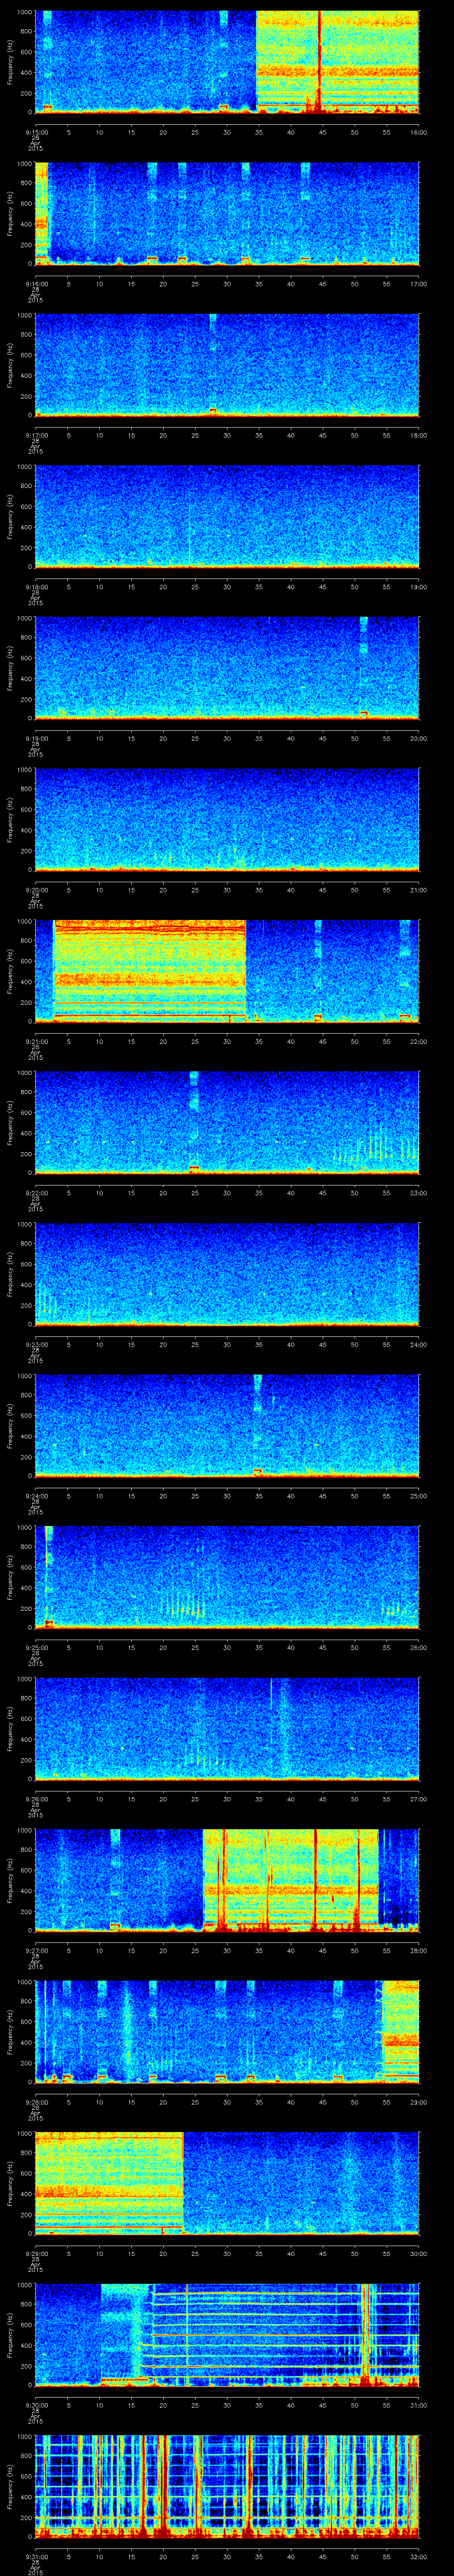Click the '9:22:00' start time label

pos(36,1192)
